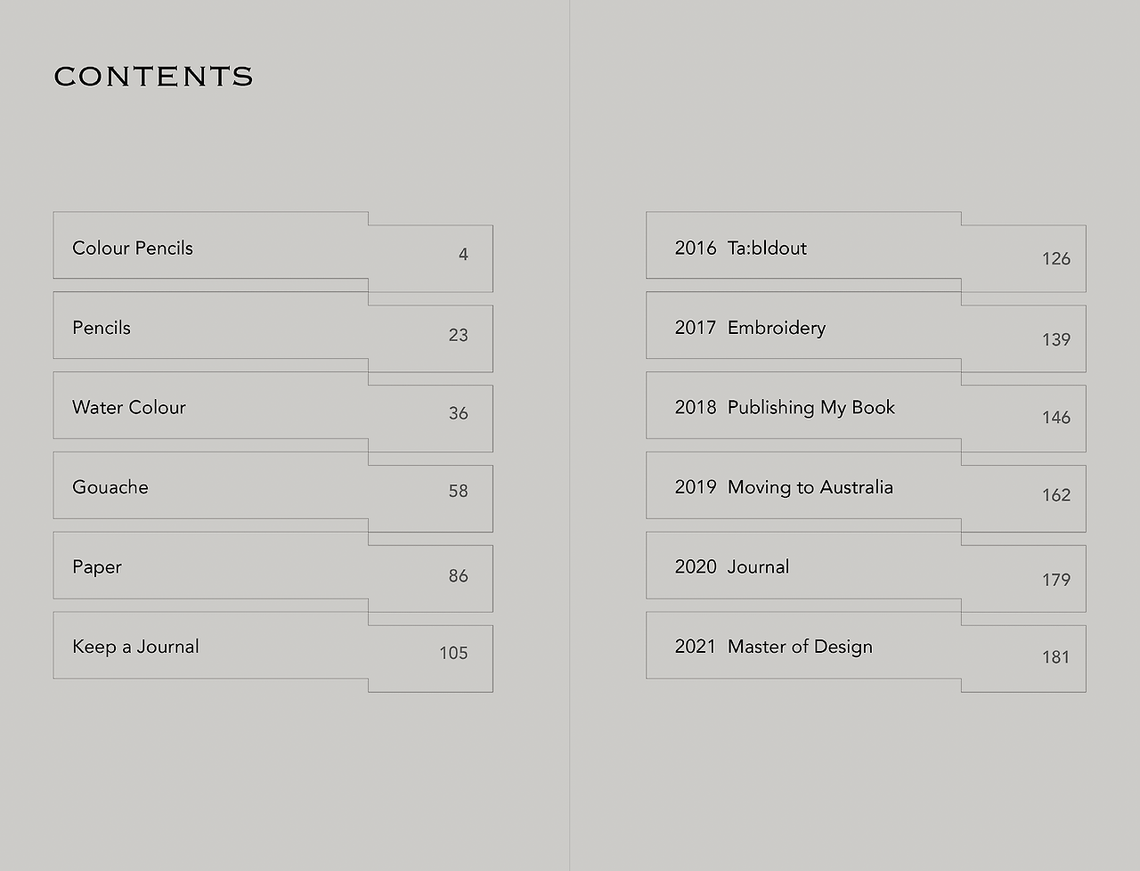Click page number 126 tab
Viewport: 1140px width, 871px height.
1024,258
